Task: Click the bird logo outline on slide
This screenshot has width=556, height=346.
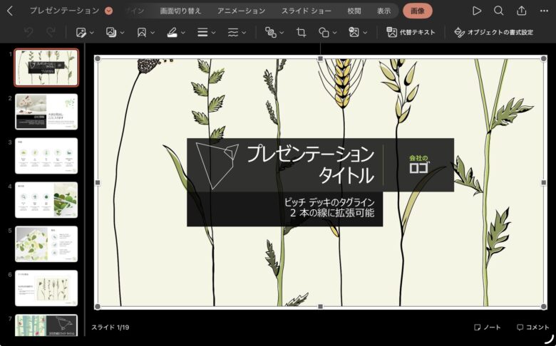Action: tap(217, 165)
